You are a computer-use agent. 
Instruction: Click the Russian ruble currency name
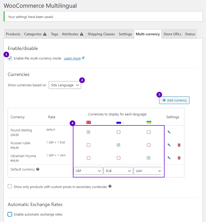click(x=20, y=143)
